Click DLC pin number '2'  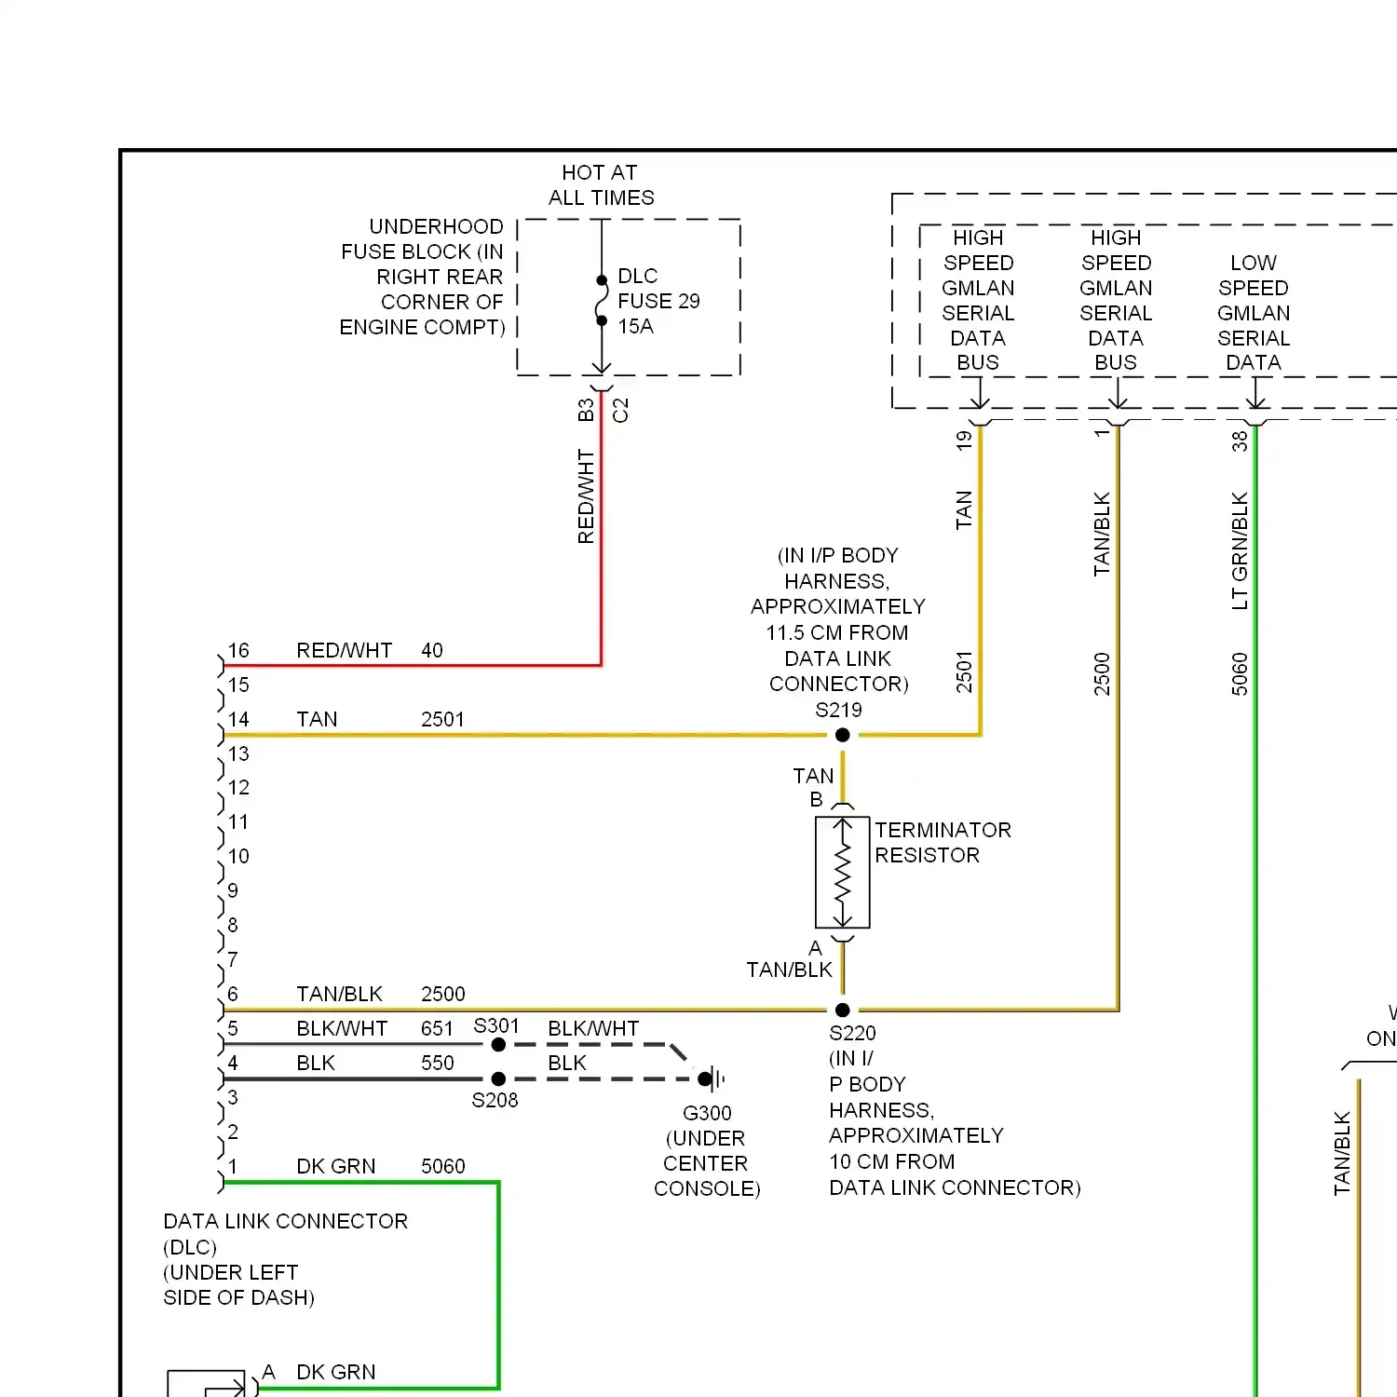point(233,1132)
